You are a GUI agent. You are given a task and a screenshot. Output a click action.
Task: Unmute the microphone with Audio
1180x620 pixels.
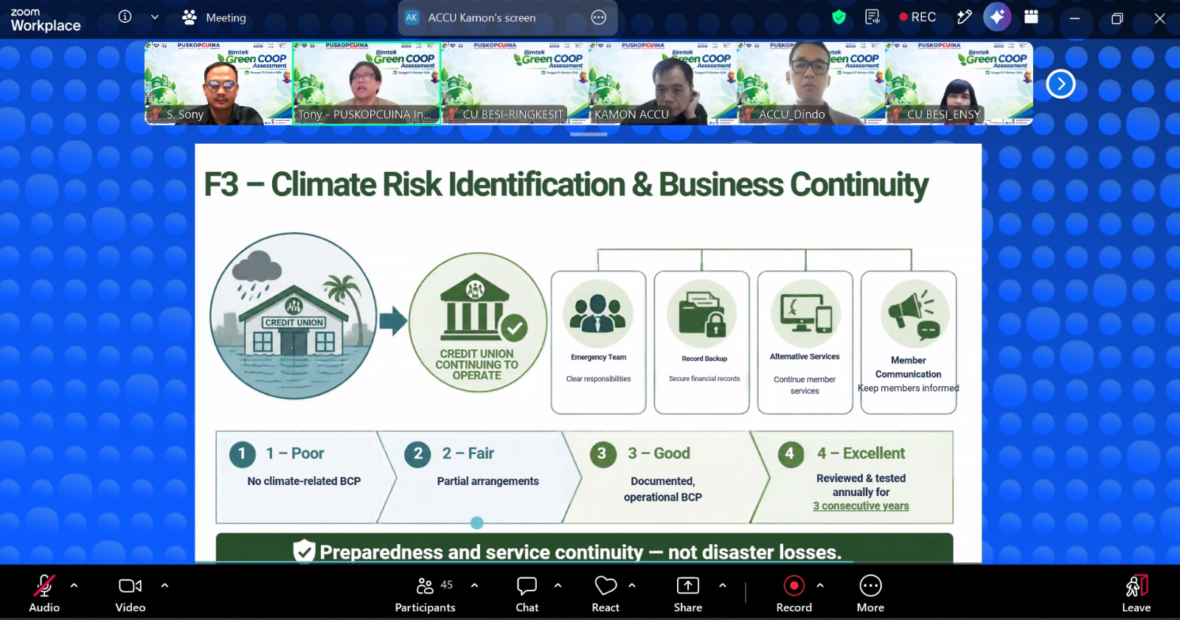pos(44,593)
